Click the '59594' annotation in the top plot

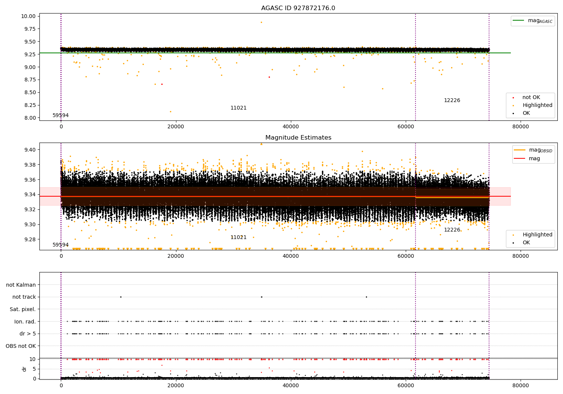coord(60,116)
